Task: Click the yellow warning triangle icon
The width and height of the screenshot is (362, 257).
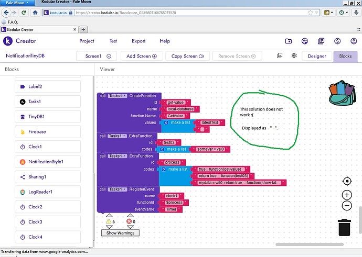Action: coord(109,221)
